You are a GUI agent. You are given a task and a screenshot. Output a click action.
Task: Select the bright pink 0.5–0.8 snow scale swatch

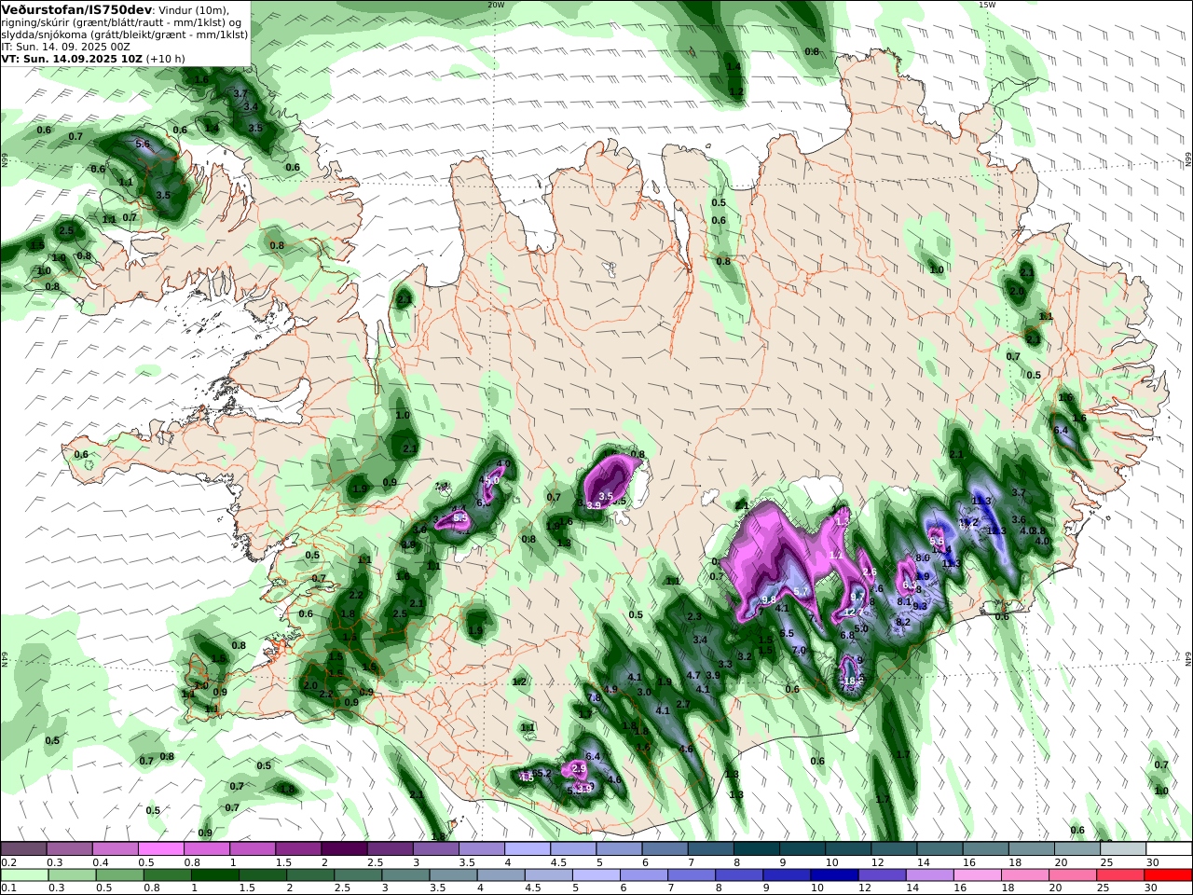(x=161, y=848)
